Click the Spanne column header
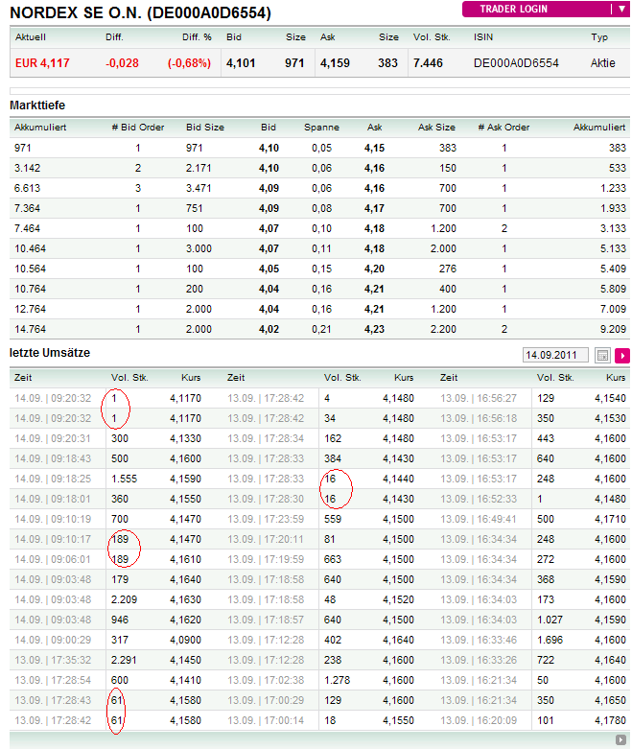Screen dimensions: 632x749 click(x=321, y=127)
